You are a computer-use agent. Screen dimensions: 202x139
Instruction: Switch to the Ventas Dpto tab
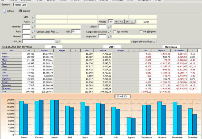click(x=20, y=5)
